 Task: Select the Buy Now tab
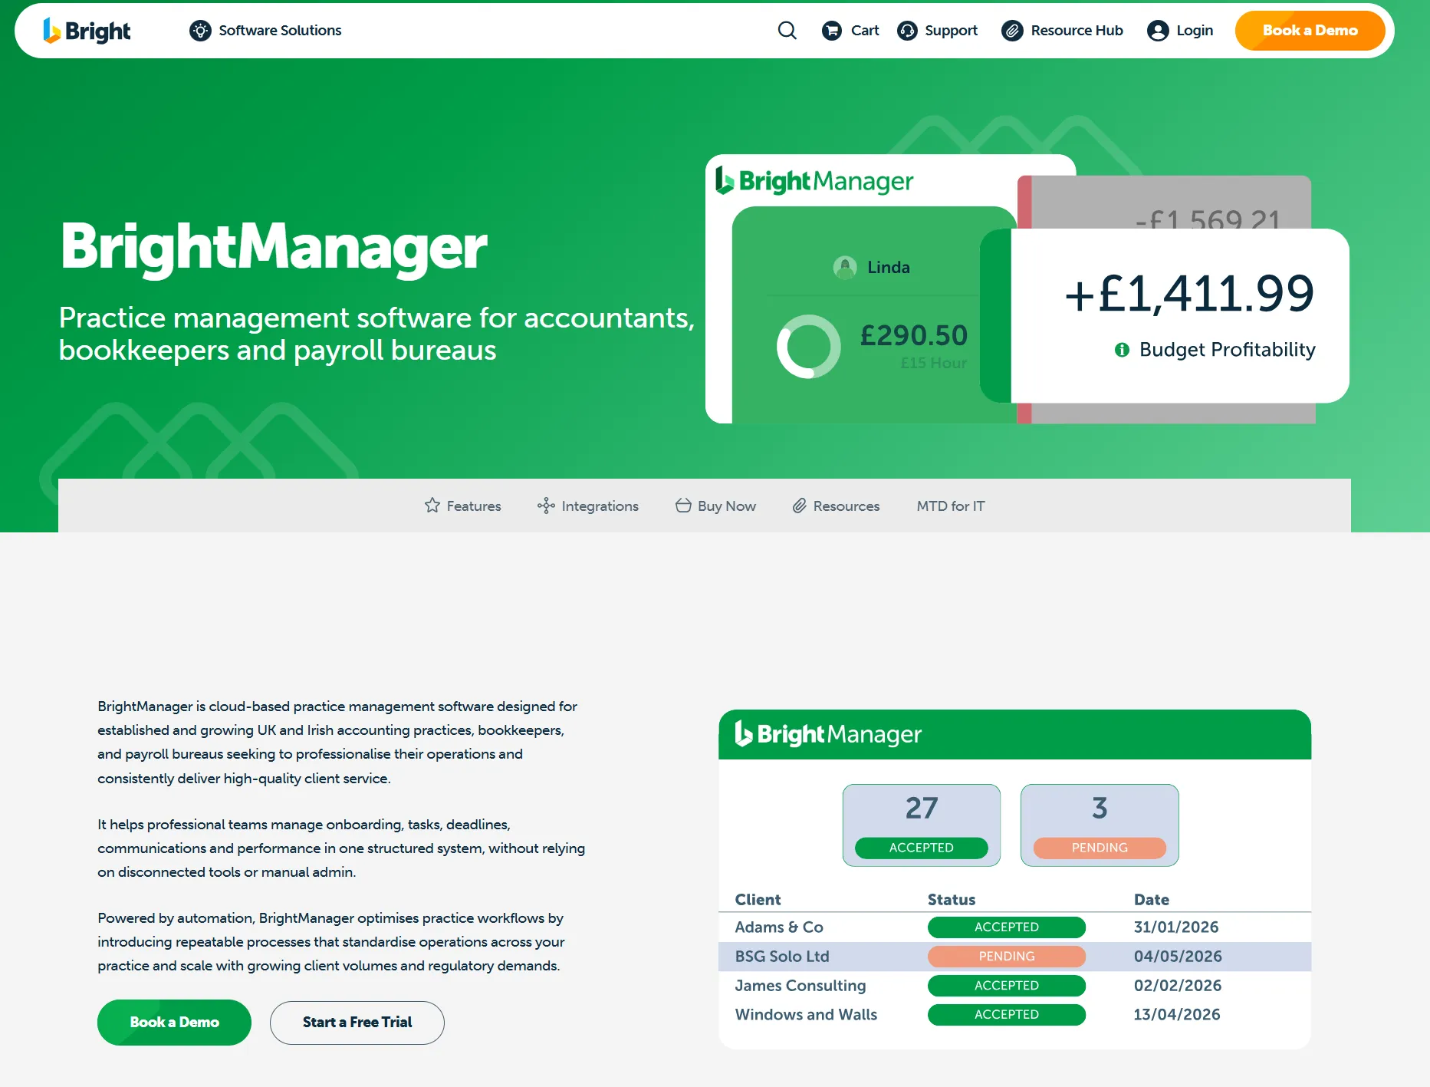pos(715,506)
